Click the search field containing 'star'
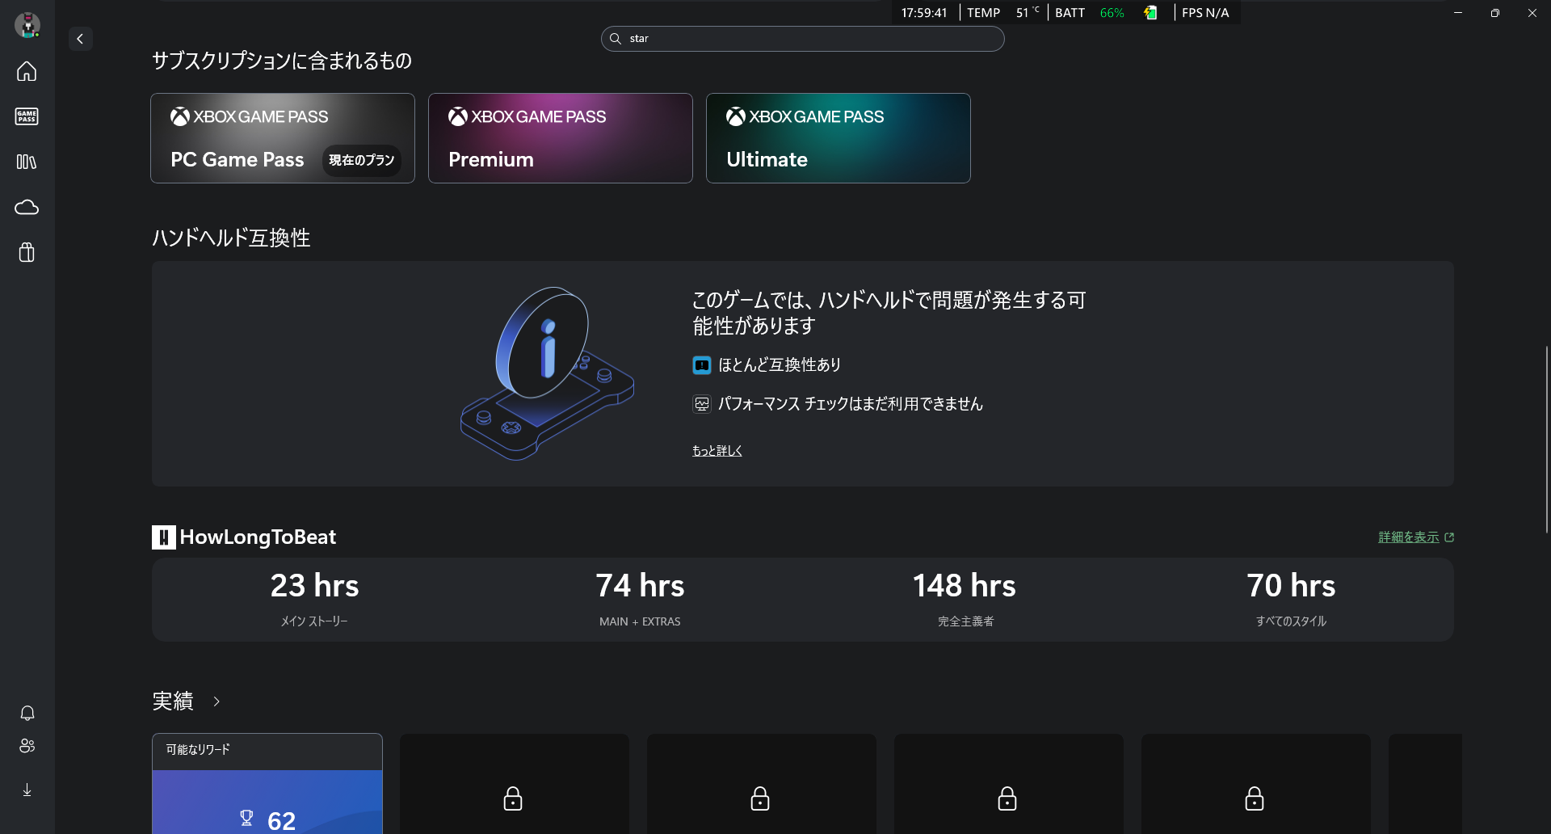This screenshot has height=834, width=1551. (x=802, y=39)
